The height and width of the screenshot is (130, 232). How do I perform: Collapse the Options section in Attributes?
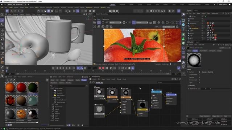[188, 86]
